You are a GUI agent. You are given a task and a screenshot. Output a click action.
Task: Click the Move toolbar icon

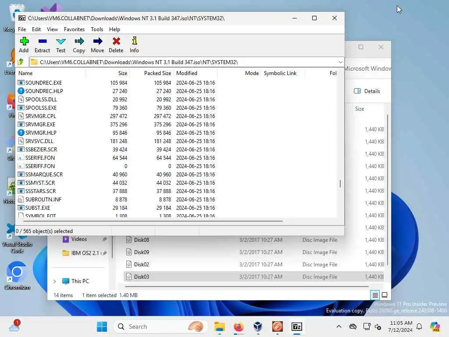point(97,45)
